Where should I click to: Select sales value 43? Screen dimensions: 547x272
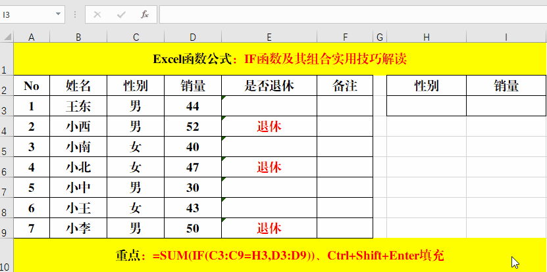[x=193, y=208]
